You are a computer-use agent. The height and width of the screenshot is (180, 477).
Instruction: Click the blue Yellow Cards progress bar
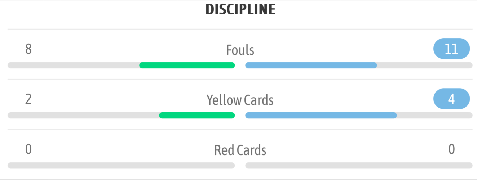tap(321, 116)
